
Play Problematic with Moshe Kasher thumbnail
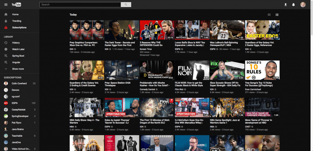coord(157,70)
